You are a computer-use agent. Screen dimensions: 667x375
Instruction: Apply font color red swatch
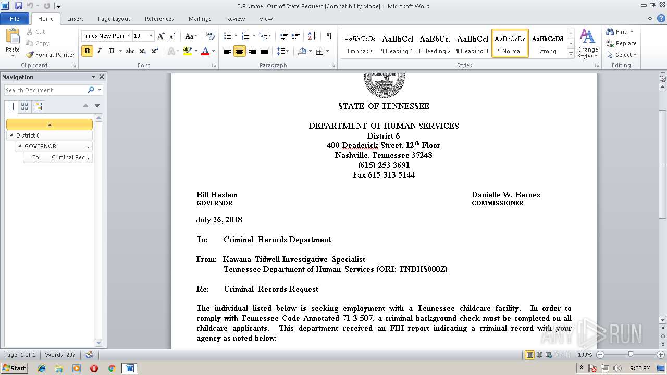pyautogui.click(x=205, y=51)
